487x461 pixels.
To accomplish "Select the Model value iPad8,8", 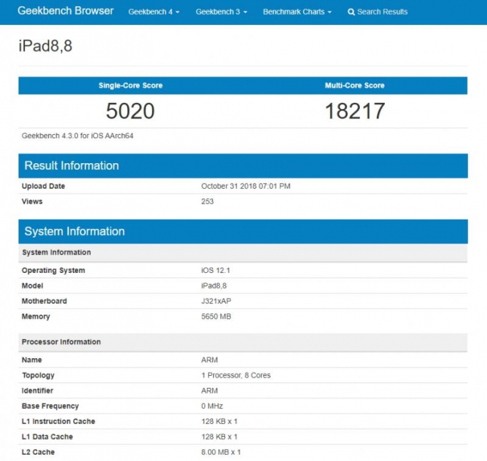I will (214, 286).
